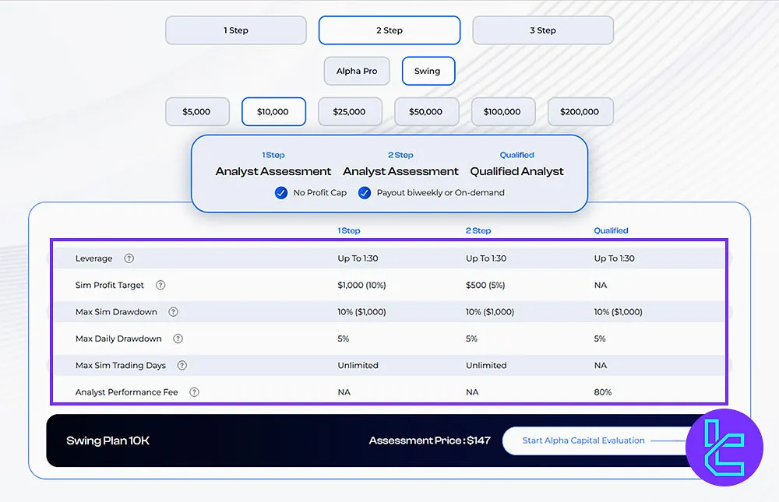Open the Max Sim Drawdown help icon
This screenshot has height=502, width=779.
[x=174, y=312]
